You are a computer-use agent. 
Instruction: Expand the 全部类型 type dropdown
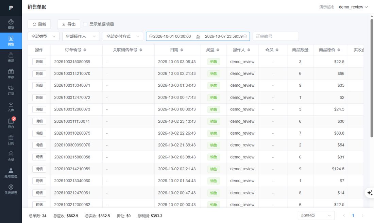[44, 36]
